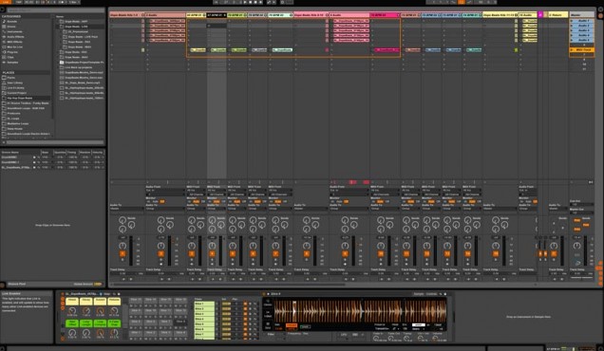Open Audio From dropdown on 9 Audio track

tap(349, 190)
